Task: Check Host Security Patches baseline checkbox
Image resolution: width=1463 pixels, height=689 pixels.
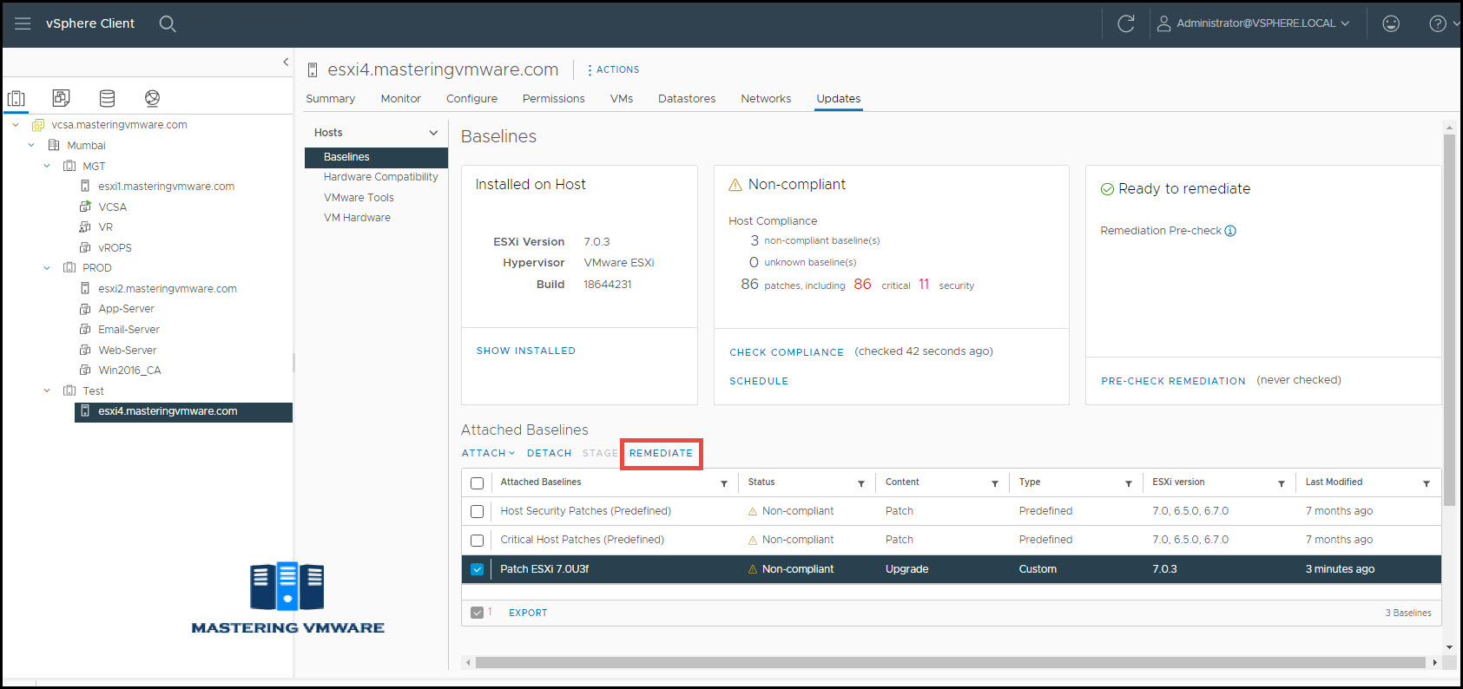Action: pos(477,512)
